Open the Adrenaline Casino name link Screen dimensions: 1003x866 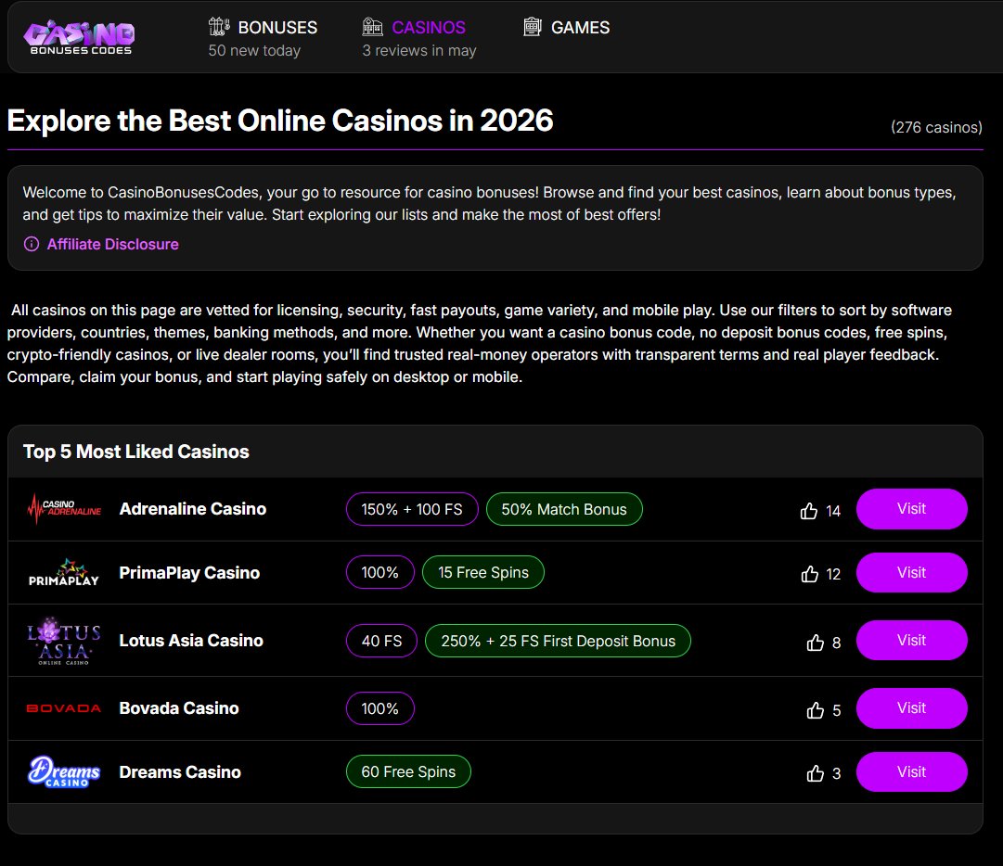(x=193, y=509)
